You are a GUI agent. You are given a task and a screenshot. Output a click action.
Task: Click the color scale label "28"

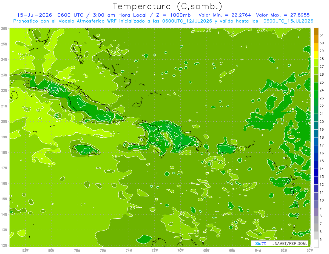[322, 59]
